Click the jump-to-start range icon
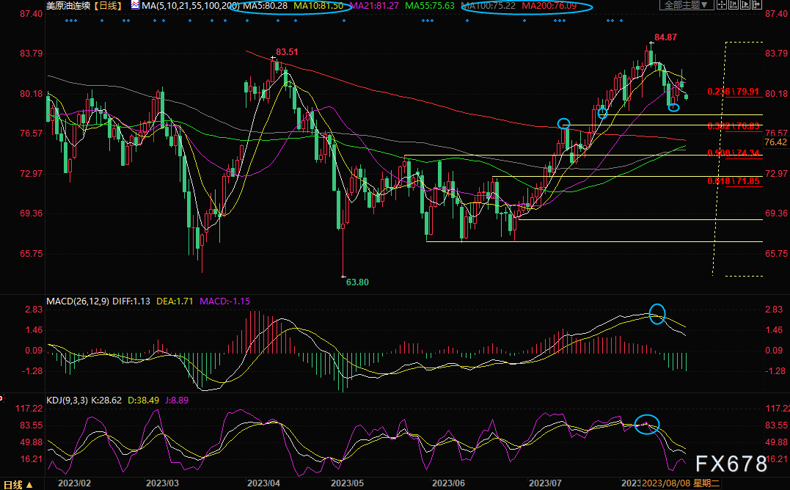The image size is (790, 490). pos(733,4)
